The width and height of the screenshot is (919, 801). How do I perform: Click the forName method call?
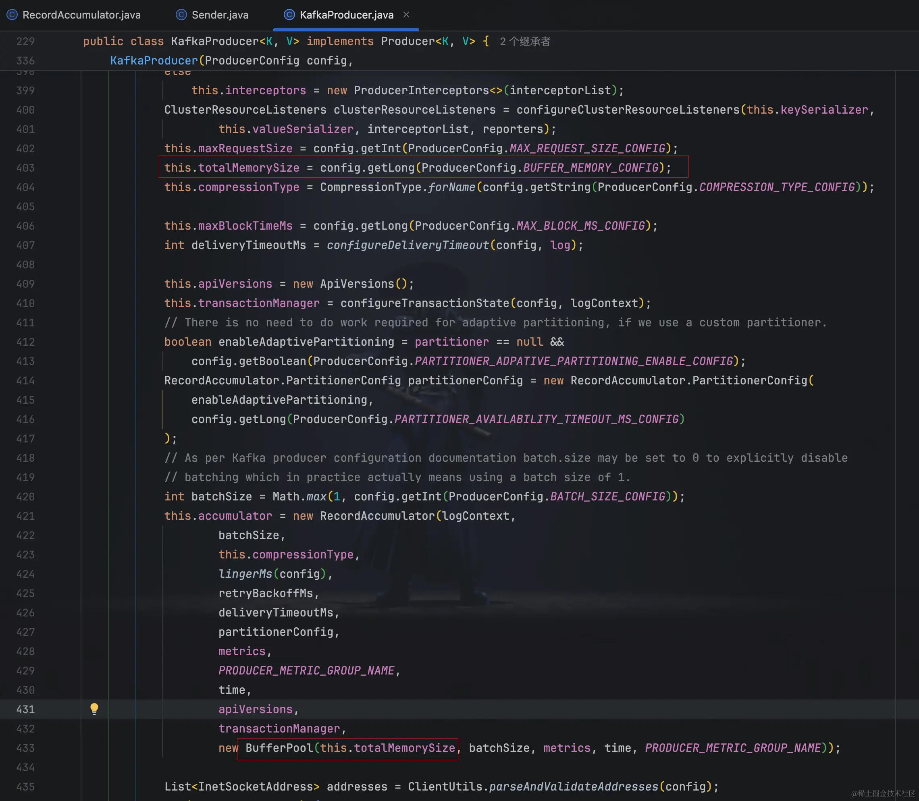[x=452, y=187]
